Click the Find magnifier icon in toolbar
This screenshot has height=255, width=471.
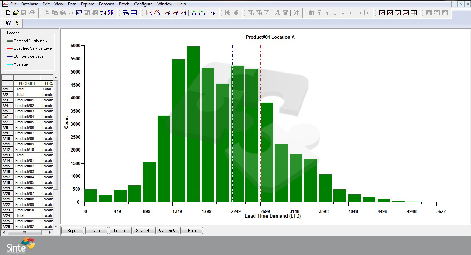coord(79,13)
